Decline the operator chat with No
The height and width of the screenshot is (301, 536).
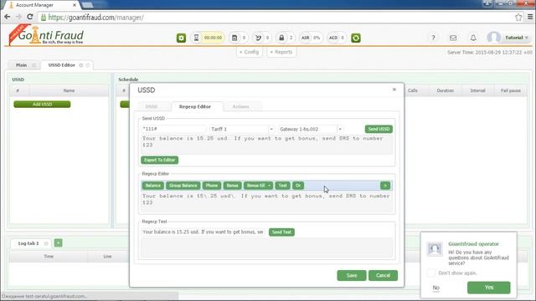(x=435, y=288)
